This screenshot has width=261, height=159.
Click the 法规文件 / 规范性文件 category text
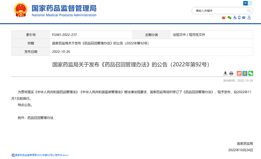click(189, 35)
